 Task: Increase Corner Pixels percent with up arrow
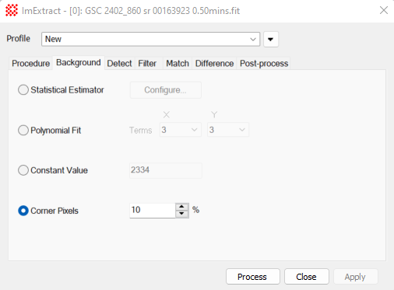pos(181,207)
